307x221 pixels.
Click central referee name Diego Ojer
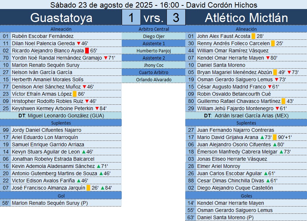(x=154, y=36)
